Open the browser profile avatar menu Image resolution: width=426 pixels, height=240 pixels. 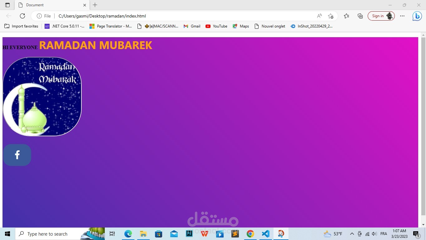(390, 16)
